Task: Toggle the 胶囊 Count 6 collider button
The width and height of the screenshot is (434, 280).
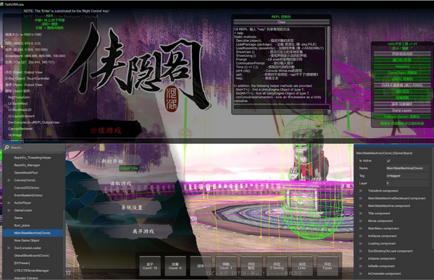Action: (175, 266)
